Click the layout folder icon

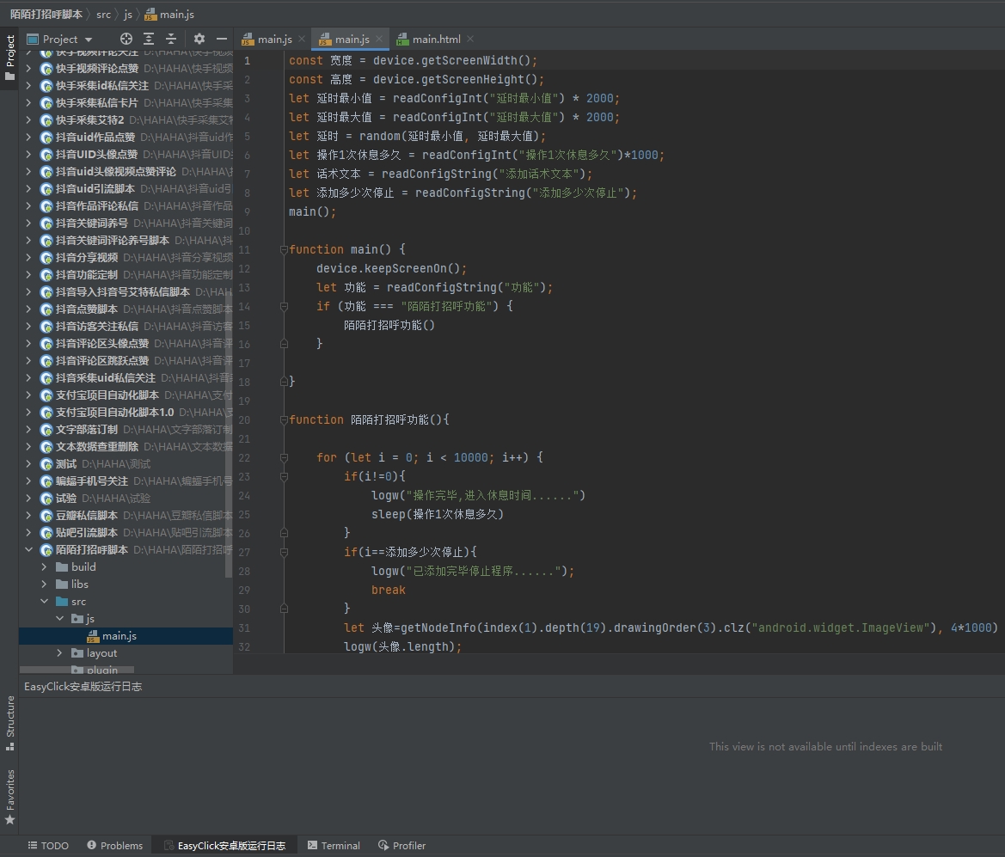(x=77, y=652)
